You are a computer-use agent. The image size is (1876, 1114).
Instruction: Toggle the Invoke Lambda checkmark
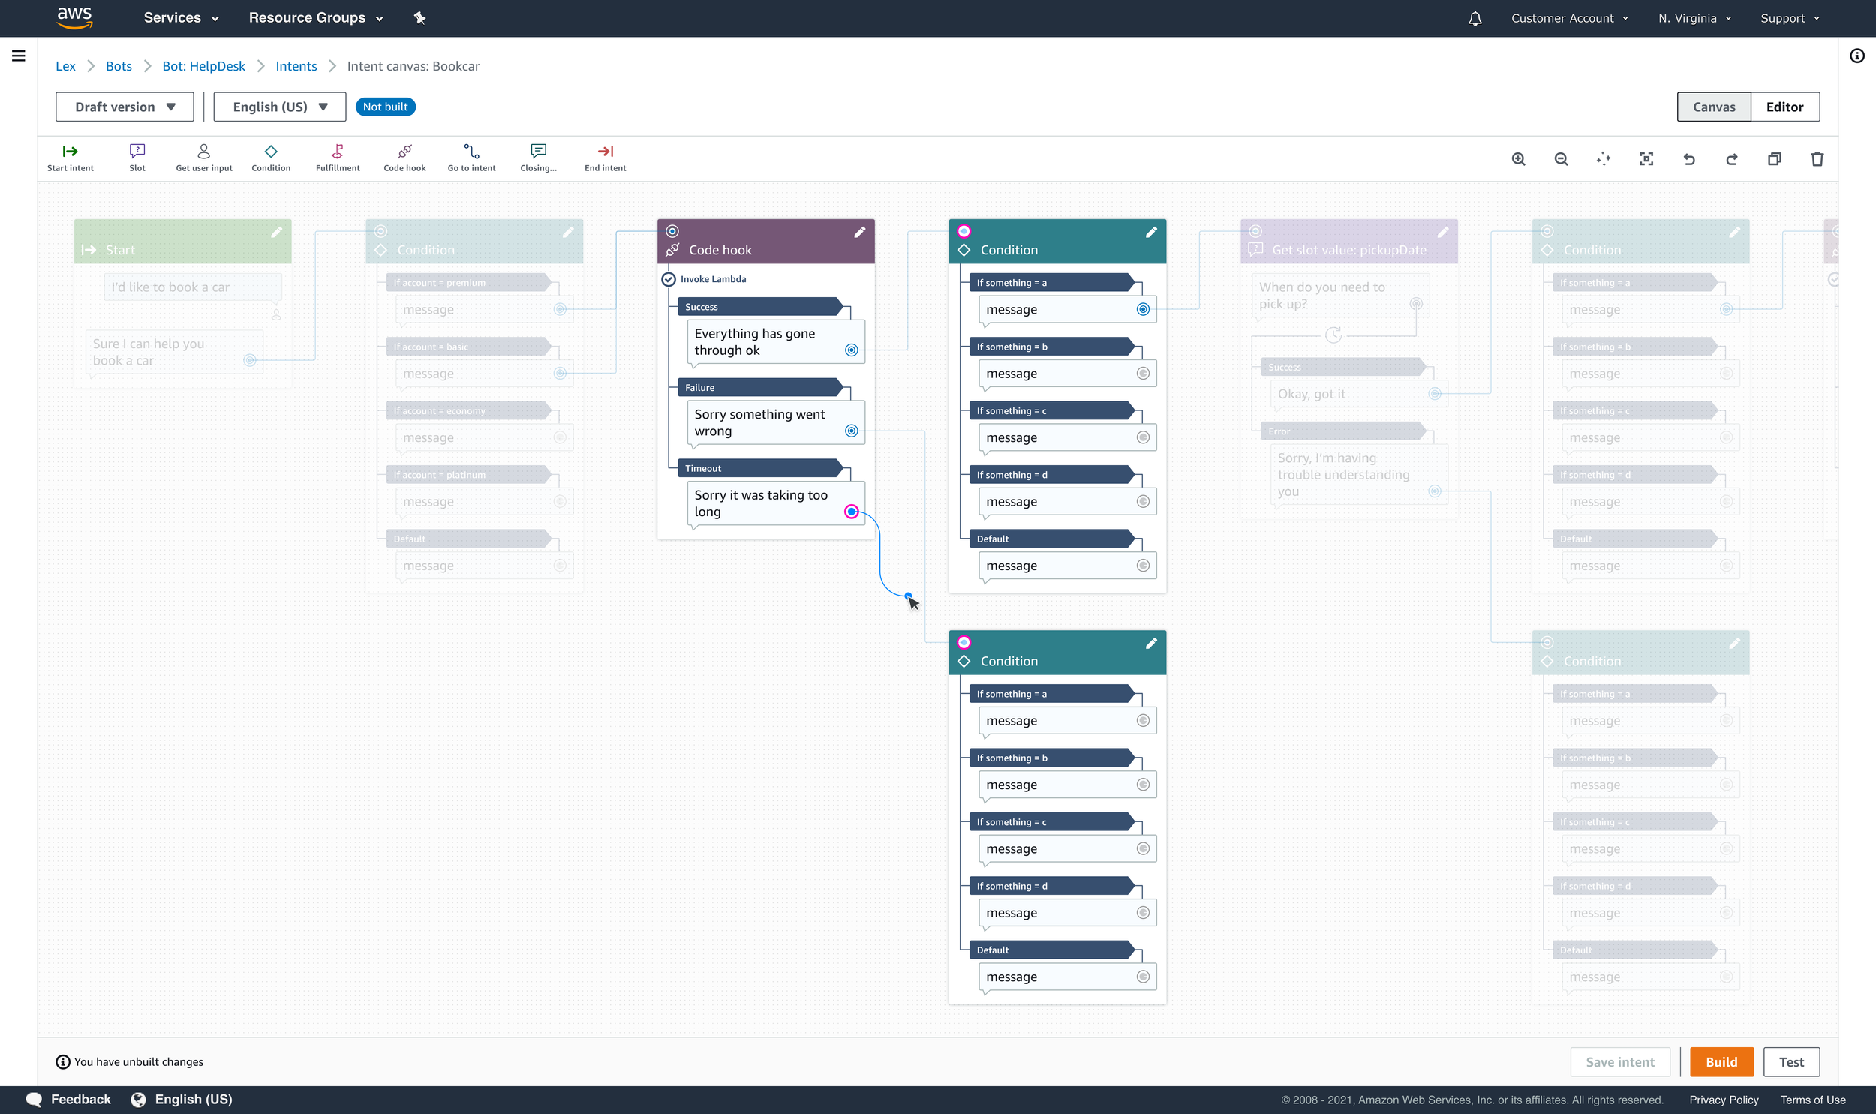click(x=668, y=279)
